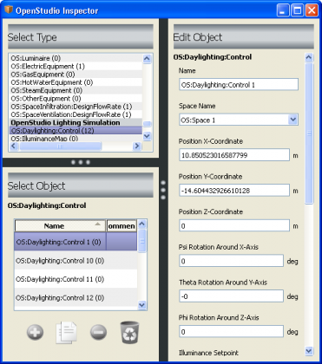Click the purge recycle bin icon
The width and height of the screenshot is (322, 364).
coord(129,332)
